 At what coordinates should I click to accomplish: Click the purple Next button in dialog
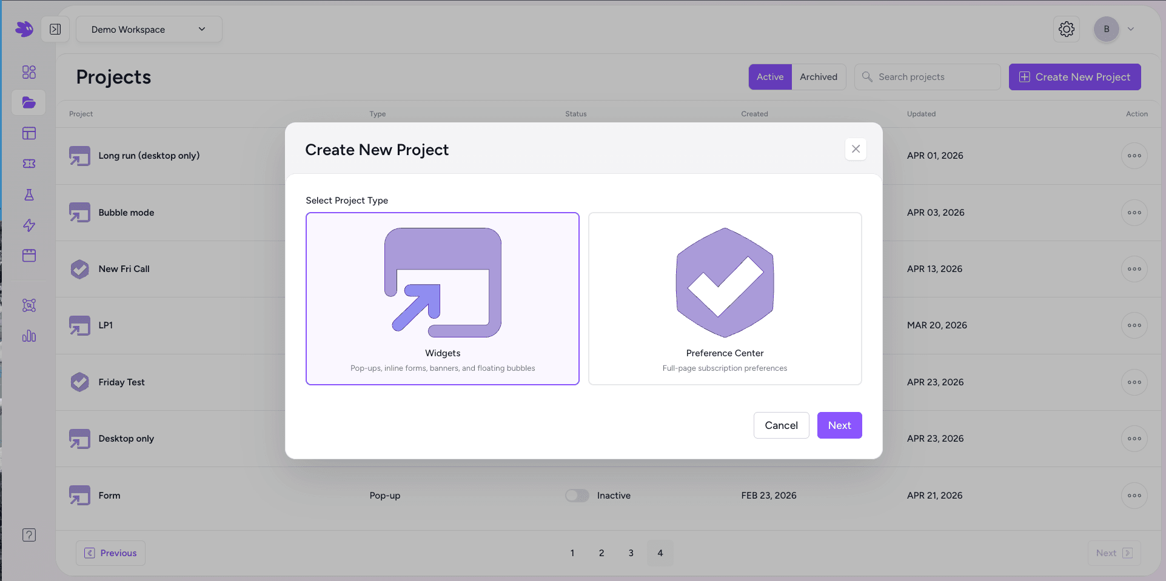point(839,425)
